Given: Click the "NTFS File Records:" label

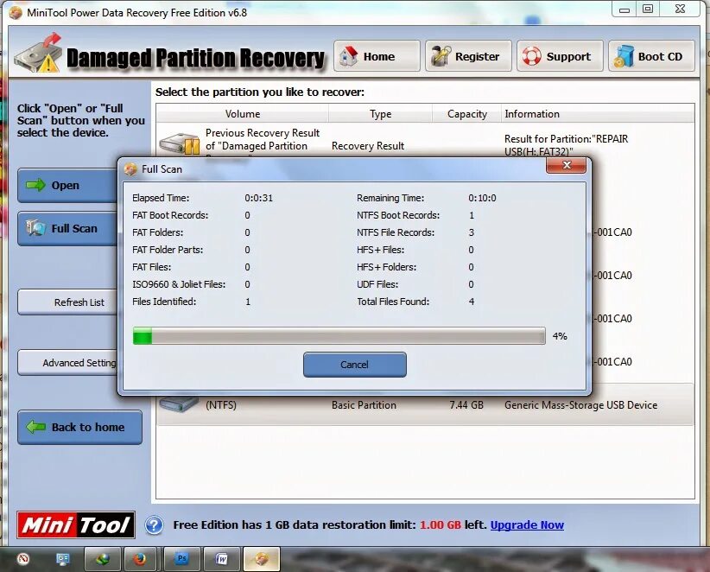Looking at the screenshot, I should coord(396,232).
